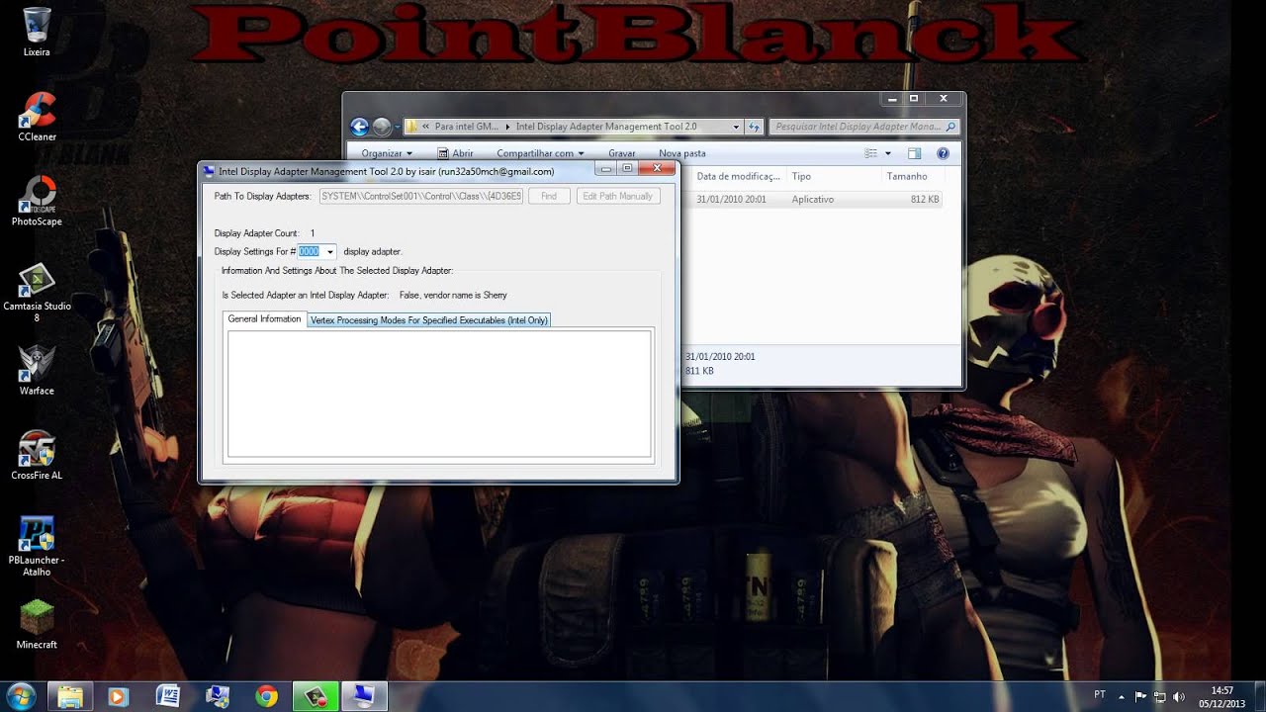Open the view options dropdown arrow
The width and height of the screenshot is (1266, 712).
(x=887, y=153)
